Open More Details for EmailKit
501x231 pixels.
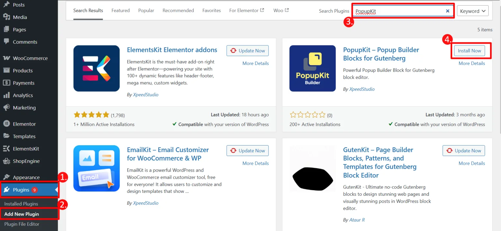[256, 163]
